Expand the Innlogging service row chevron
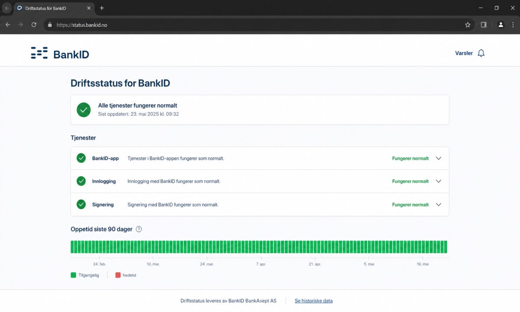 click(x=439, y=181)
